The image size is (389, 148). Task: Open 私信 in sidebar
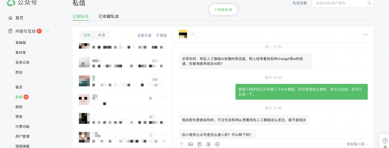[x=19, y=97]
